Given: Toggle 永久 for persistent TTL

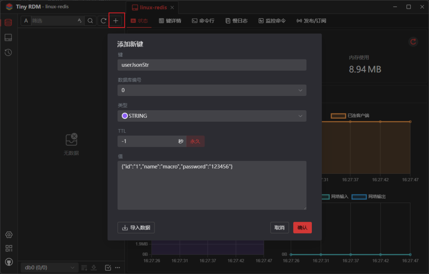Looking at the screenshot, I should coord(195,141).
